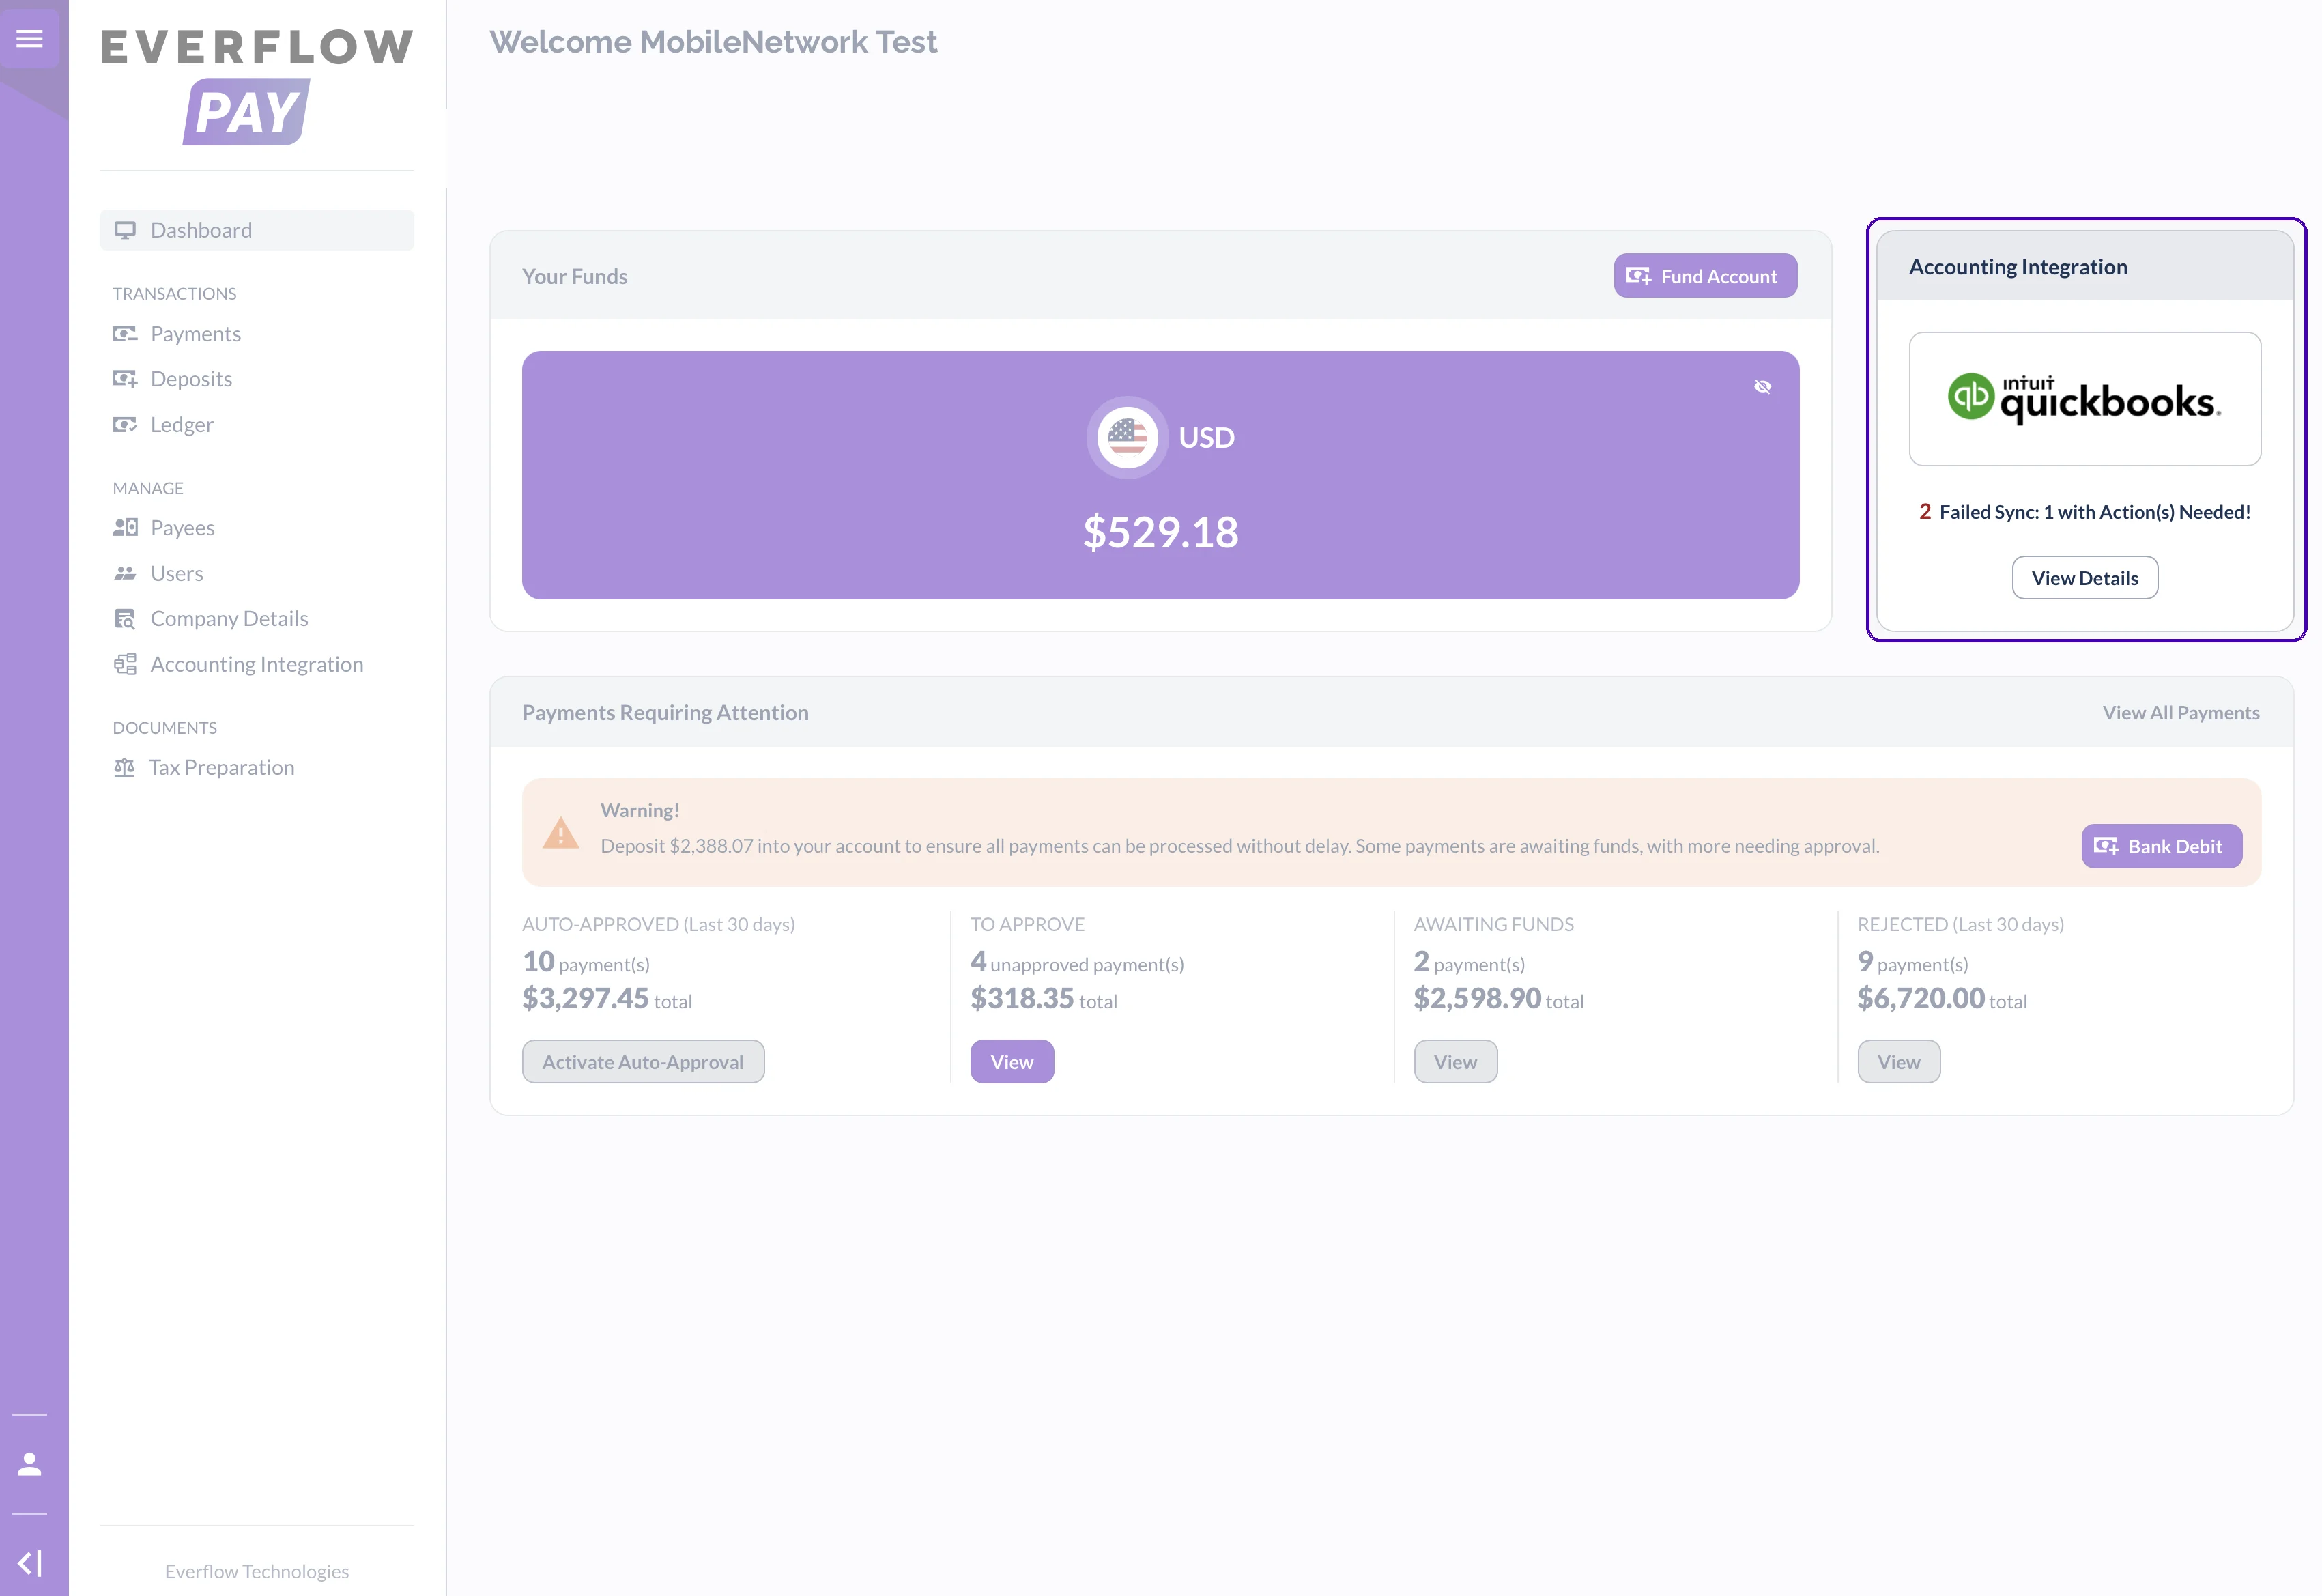Click the Welcome MobileNetwork Test heading
This screenshot has height=1596, width=2322.
[714, 42]
